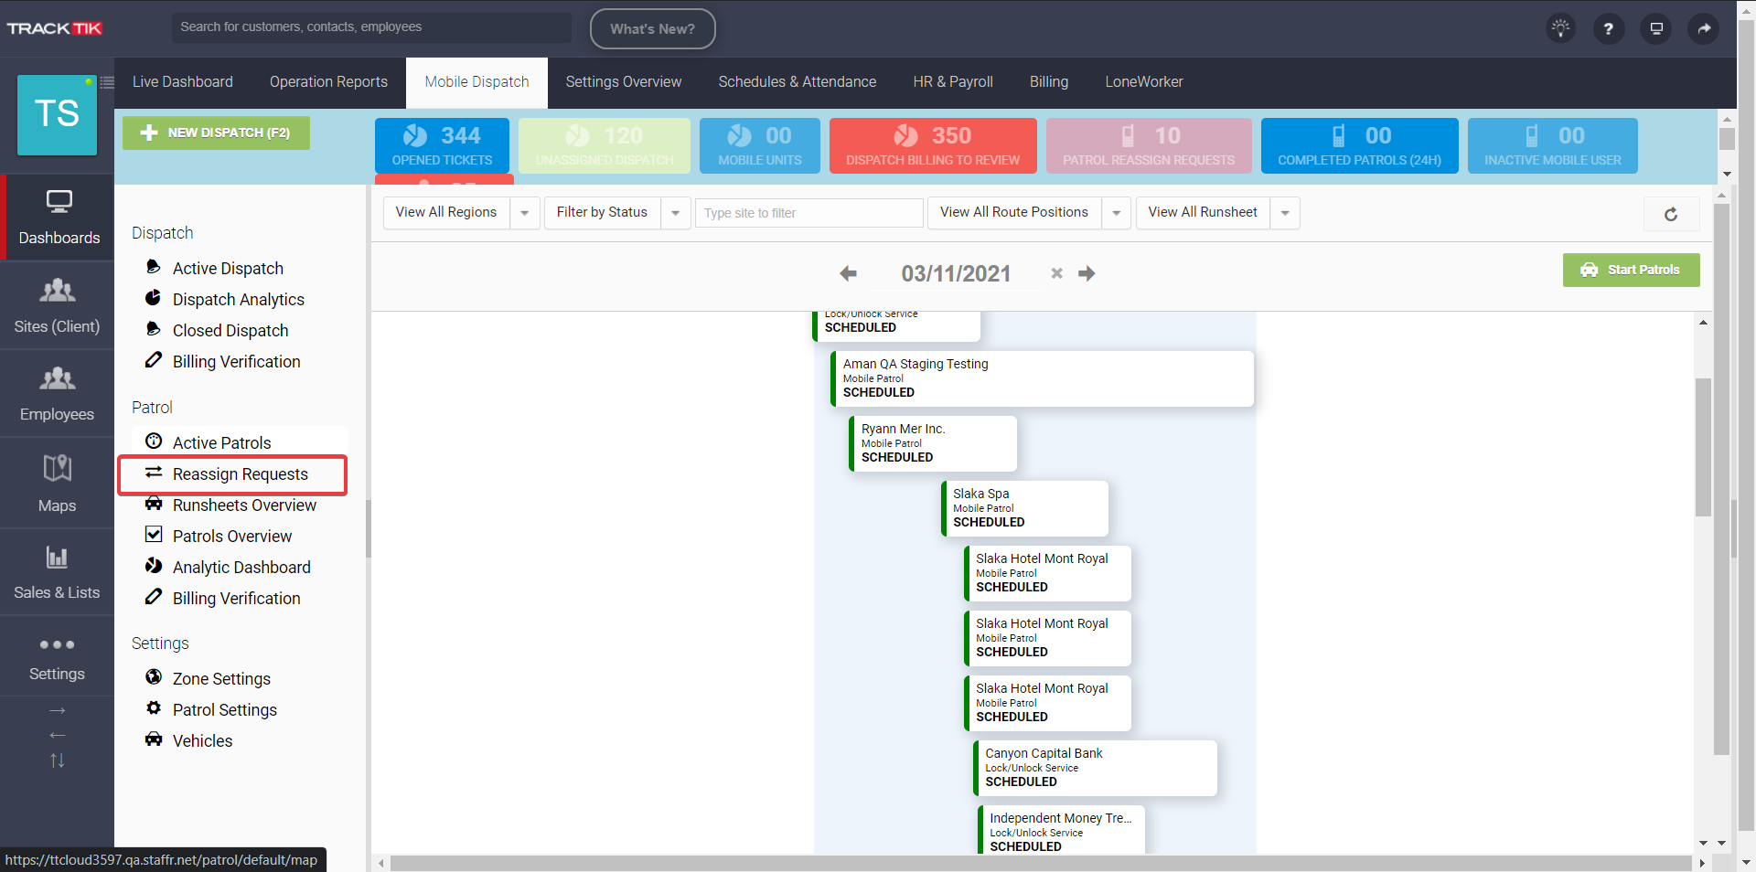Viewport: 1756px width, 872px height.
Task: Open Patrol Reassign Requests 10 tile
Action: pyautogui.click(x=1149, y=145)
